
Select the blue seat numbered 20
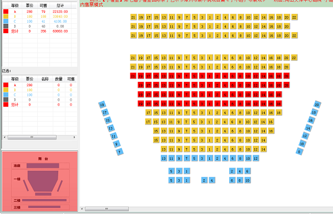coord(317,105)
